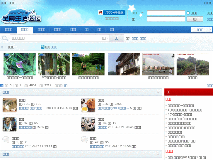Select the last navigation tab
Image resolution: width=213 pixels, height=160 pixels.
(112, 30)
